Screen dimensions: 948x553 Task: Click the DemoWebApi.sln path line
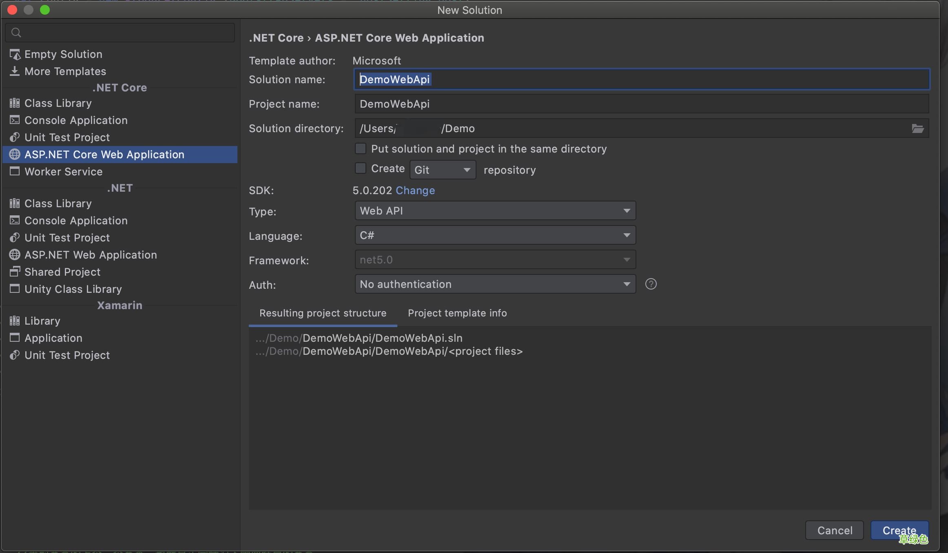click(359, 338)
